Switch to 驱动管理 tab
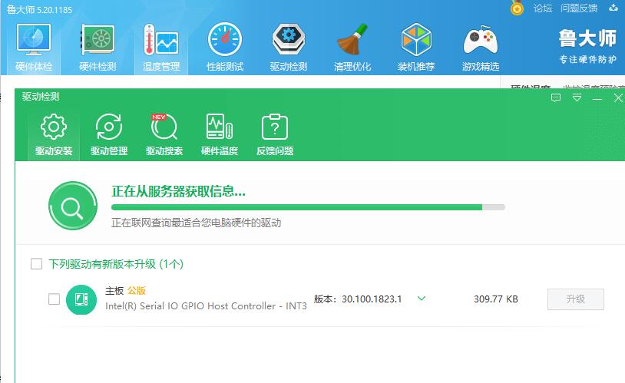The height and width of the screenshot is (383, 625). [x=109, y=135]
